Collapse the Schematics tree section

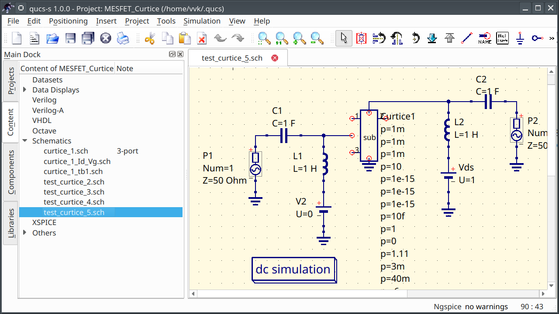coord(25,141)
